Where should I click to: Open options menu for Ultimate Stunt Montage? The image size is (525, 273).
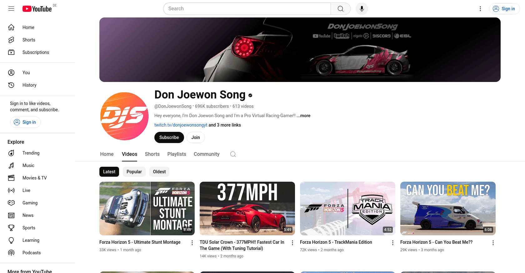coord(192,243)
